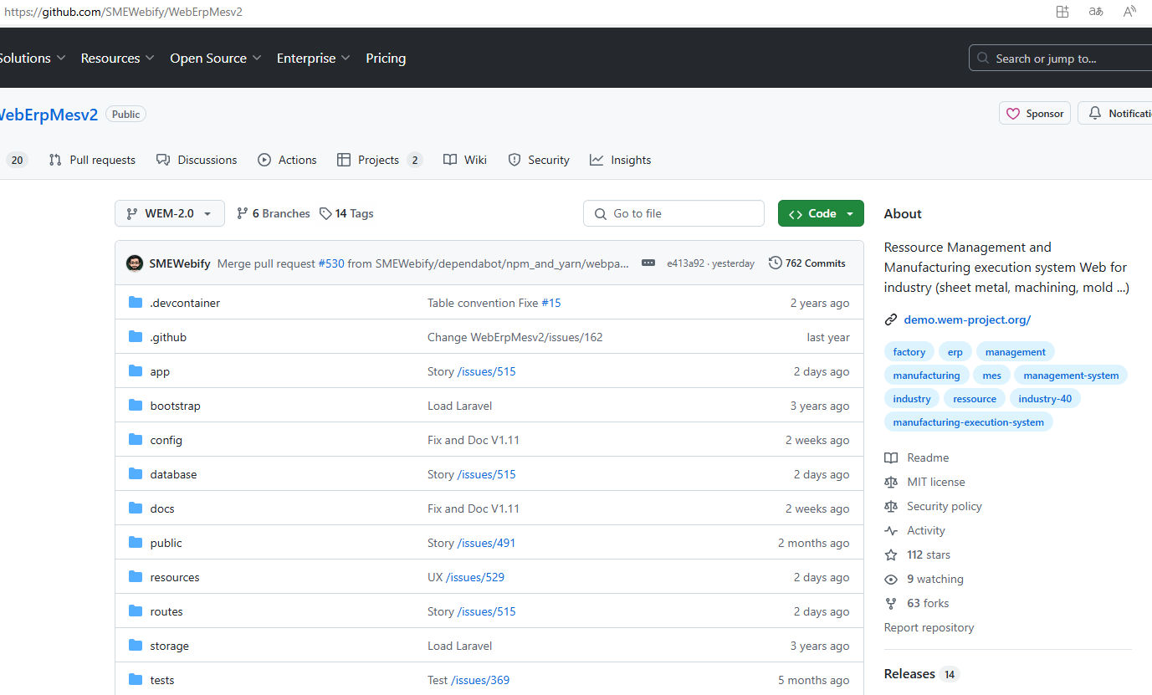Click the Search or jump to field
Image resolution: width=1152 pixels, height=695 pixels.
1060,59
